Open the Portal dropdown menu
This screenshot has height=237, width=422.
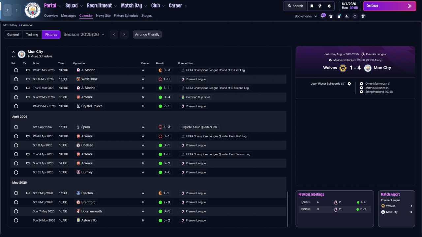pos(53,6)
